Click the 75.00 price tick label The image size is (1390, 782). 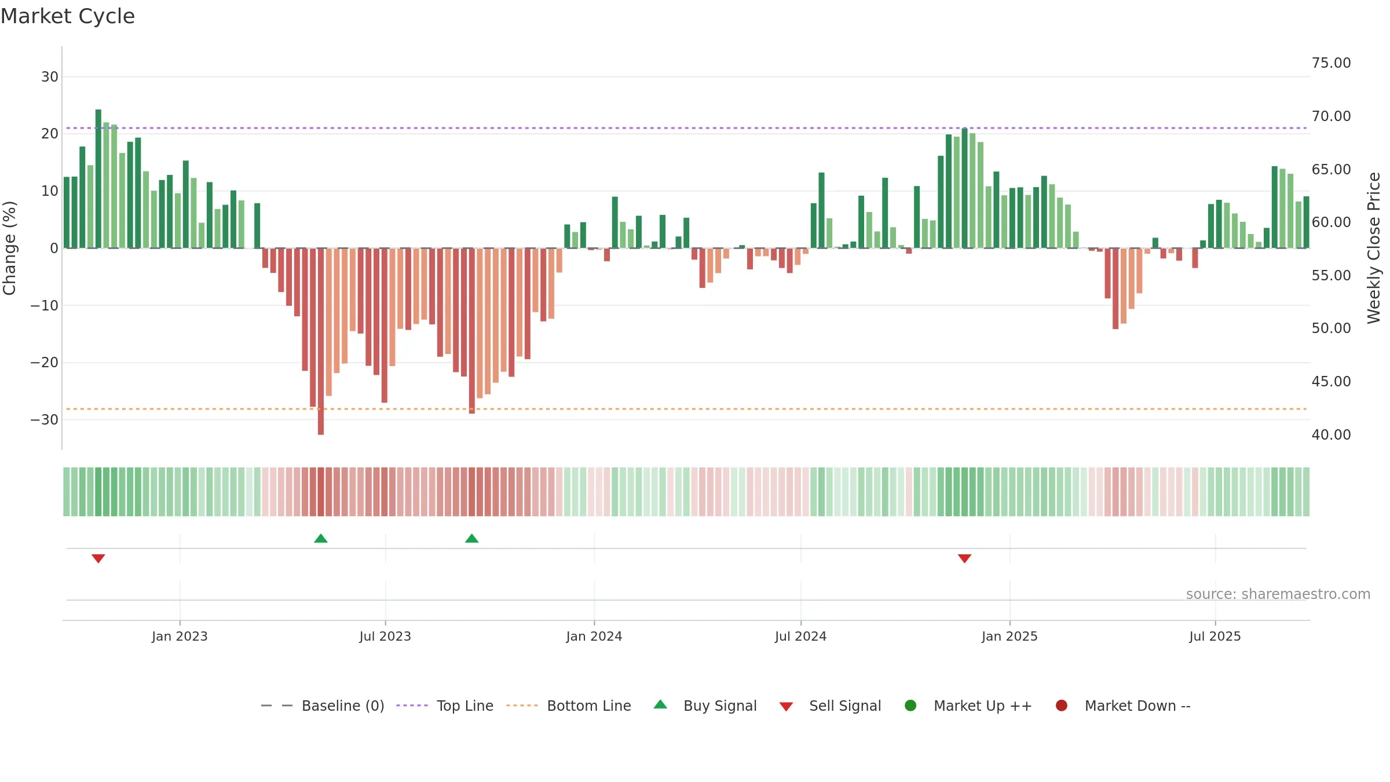pyautogui.click(x=1332, y=63)
